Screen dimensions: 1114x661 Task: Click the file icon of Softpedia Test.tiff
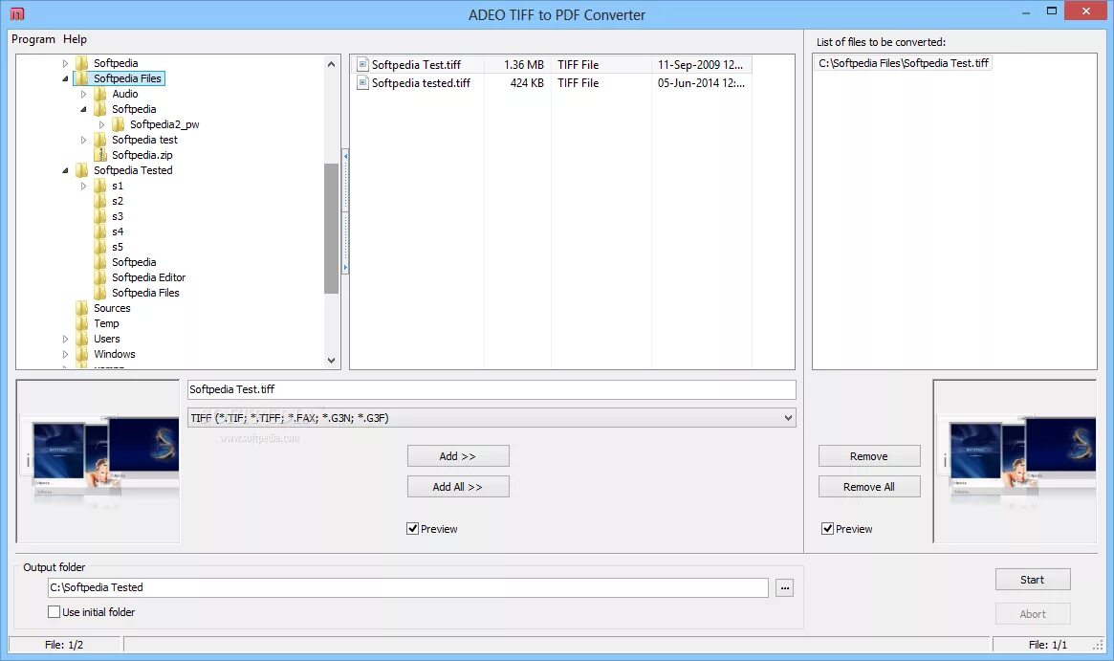[363, 65]
